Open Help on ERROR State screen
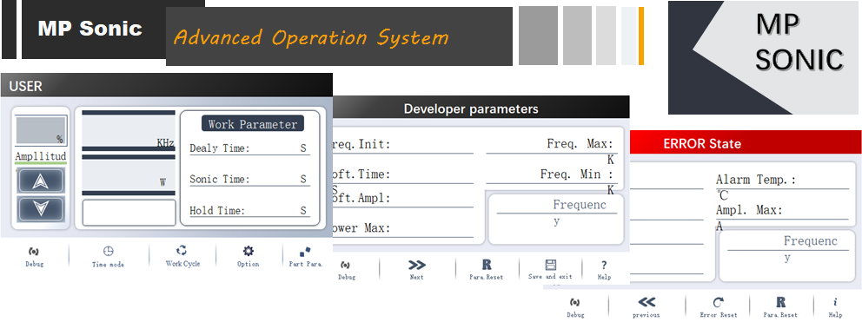Image resolution: width=862 pixels, height=322 pixels. (835, 302)
